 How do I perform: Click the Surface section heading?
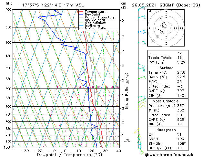coord(166,68)
